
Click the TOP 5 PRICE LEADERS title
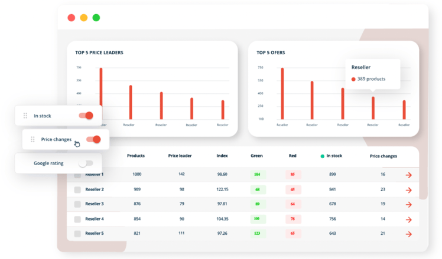pos(99,53)
